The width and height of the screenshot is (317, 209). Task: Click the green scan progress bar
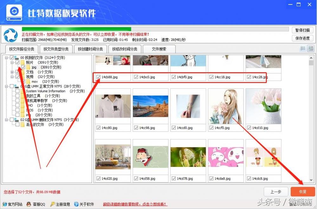click(76, 29)
